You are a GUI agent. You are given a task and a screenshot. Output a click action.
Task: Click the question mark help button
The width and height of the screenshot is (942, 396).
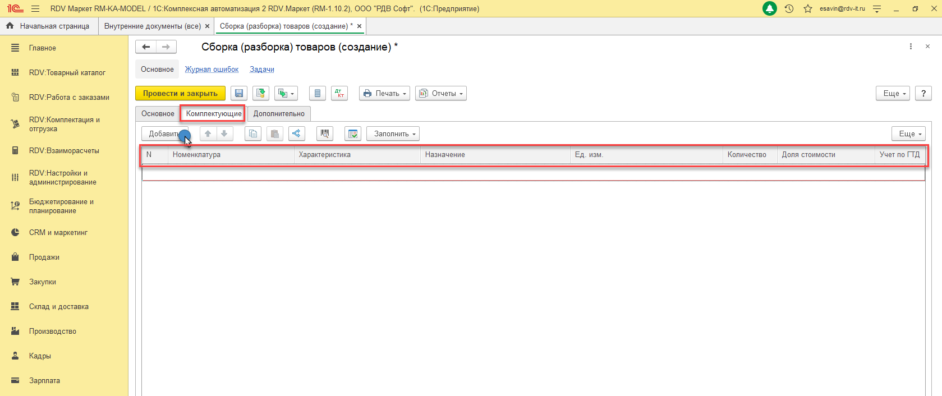(923, 94)
